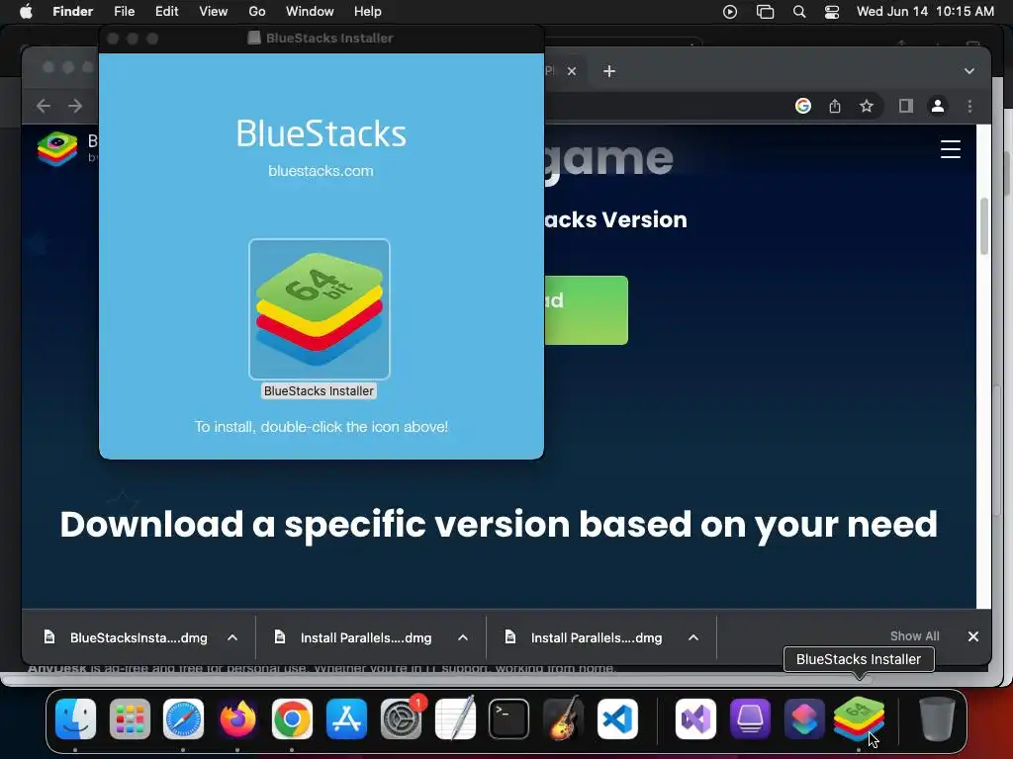Screen dimensions: 1013x759
Task: Open the BlueStacks Installer 64-bit icon
Action: click(x=320, y=309)
